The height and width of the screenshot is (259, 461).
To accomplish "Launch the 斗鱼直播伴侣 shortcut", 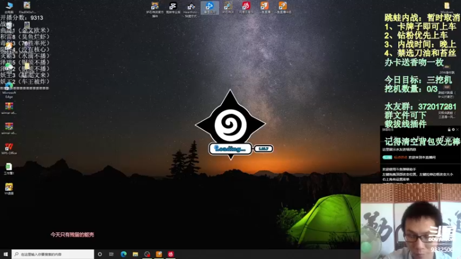I will [x=282, y=7].
